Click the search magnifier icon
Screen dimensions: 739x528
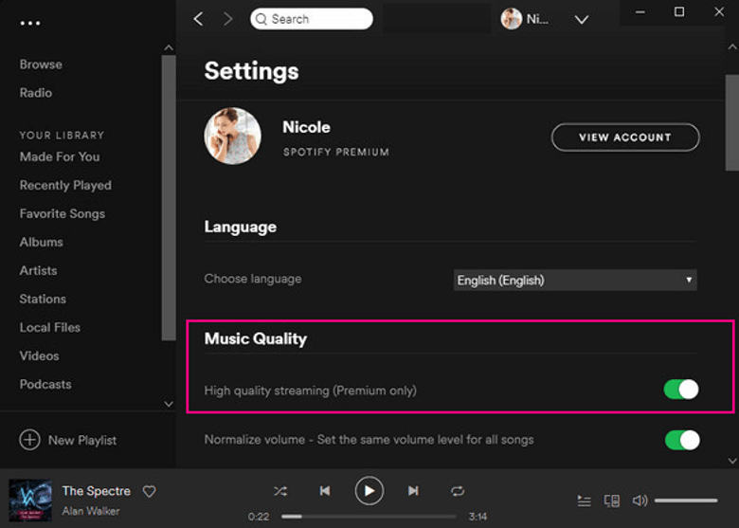[261, 19]
